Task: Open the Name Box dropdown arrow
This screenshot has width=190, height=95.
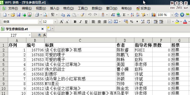Action: [x=30, y=35]
